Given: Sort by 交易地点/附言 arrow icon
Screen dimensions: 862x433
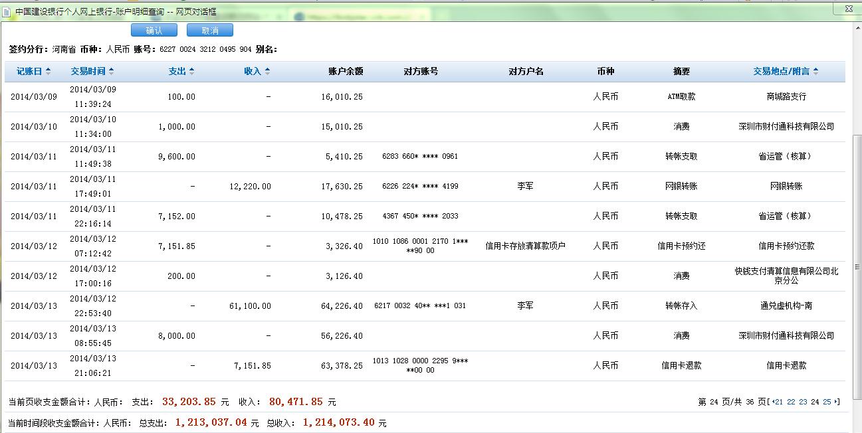Looking at the screenshot, I should pos(815,72).
